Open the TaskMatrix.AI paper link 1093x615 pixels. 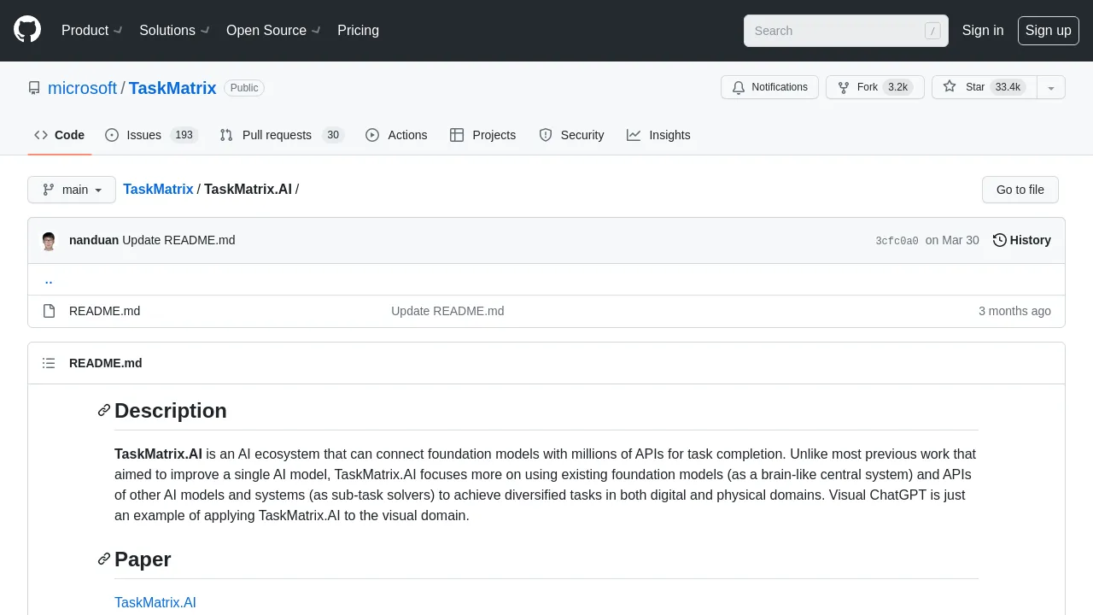tap(155, 602)
